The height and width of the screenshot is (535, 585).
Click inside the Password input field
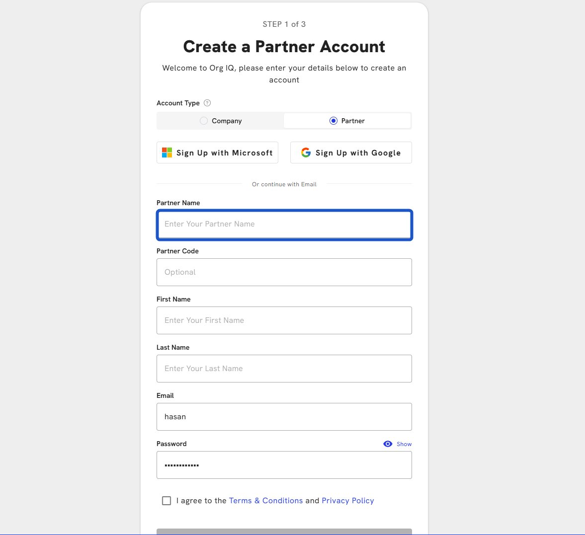coord(284,465)
